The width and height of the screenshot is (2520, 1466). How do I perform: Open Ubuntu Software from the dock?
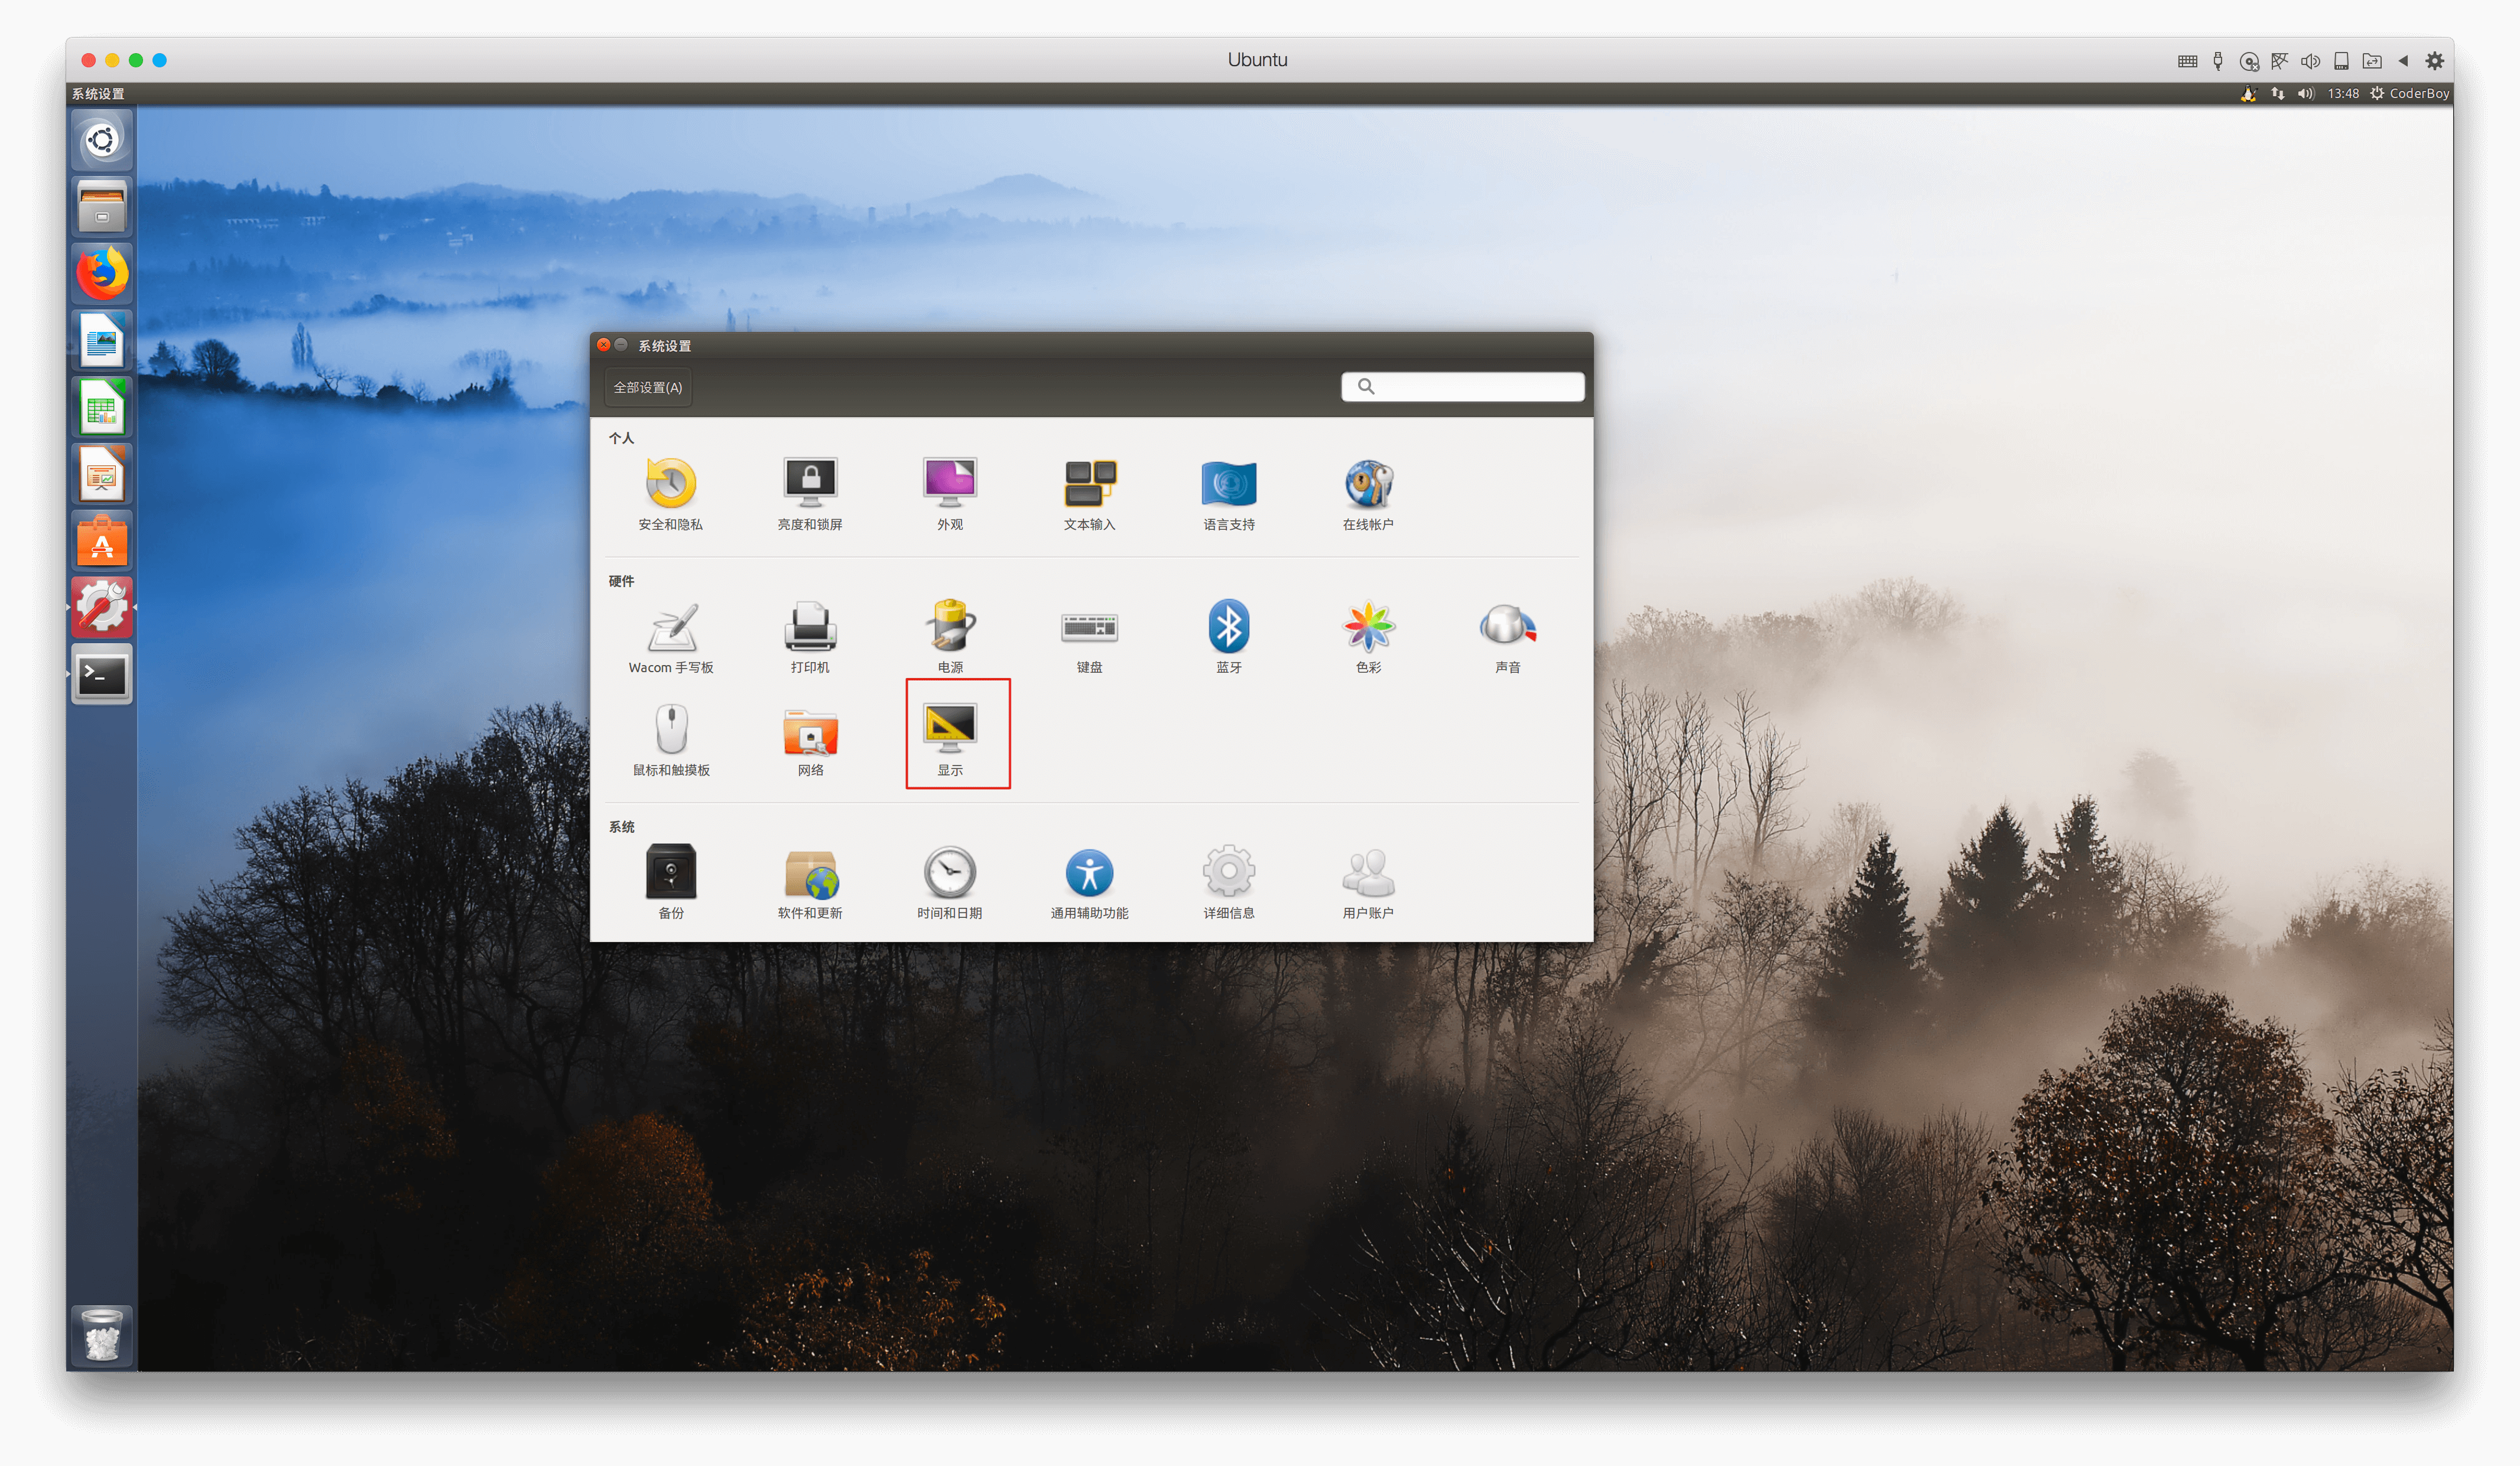(102, 540)
